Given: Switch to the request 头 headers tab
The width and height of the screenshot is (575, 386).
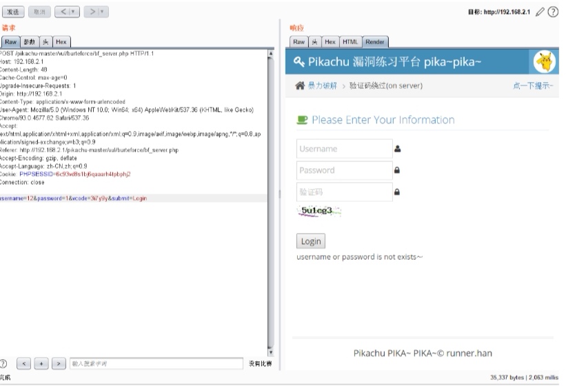Looking at the screenshot, I should coord(46,42).
